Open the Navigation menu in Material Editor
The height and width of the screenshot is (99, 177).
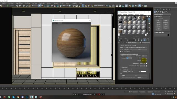pos(131,14)
